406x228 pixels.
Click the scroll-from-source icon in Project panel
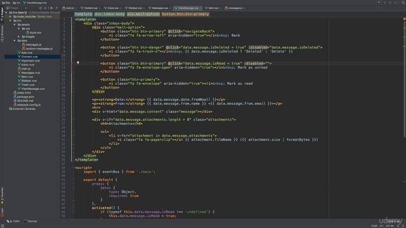tap(41, 8)
